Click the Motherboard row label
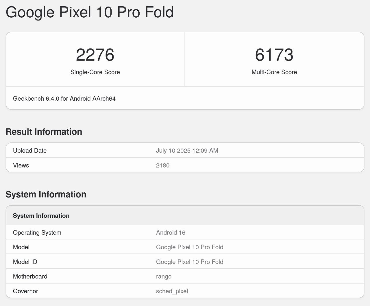370x306 pixels. tap(30, 276)
